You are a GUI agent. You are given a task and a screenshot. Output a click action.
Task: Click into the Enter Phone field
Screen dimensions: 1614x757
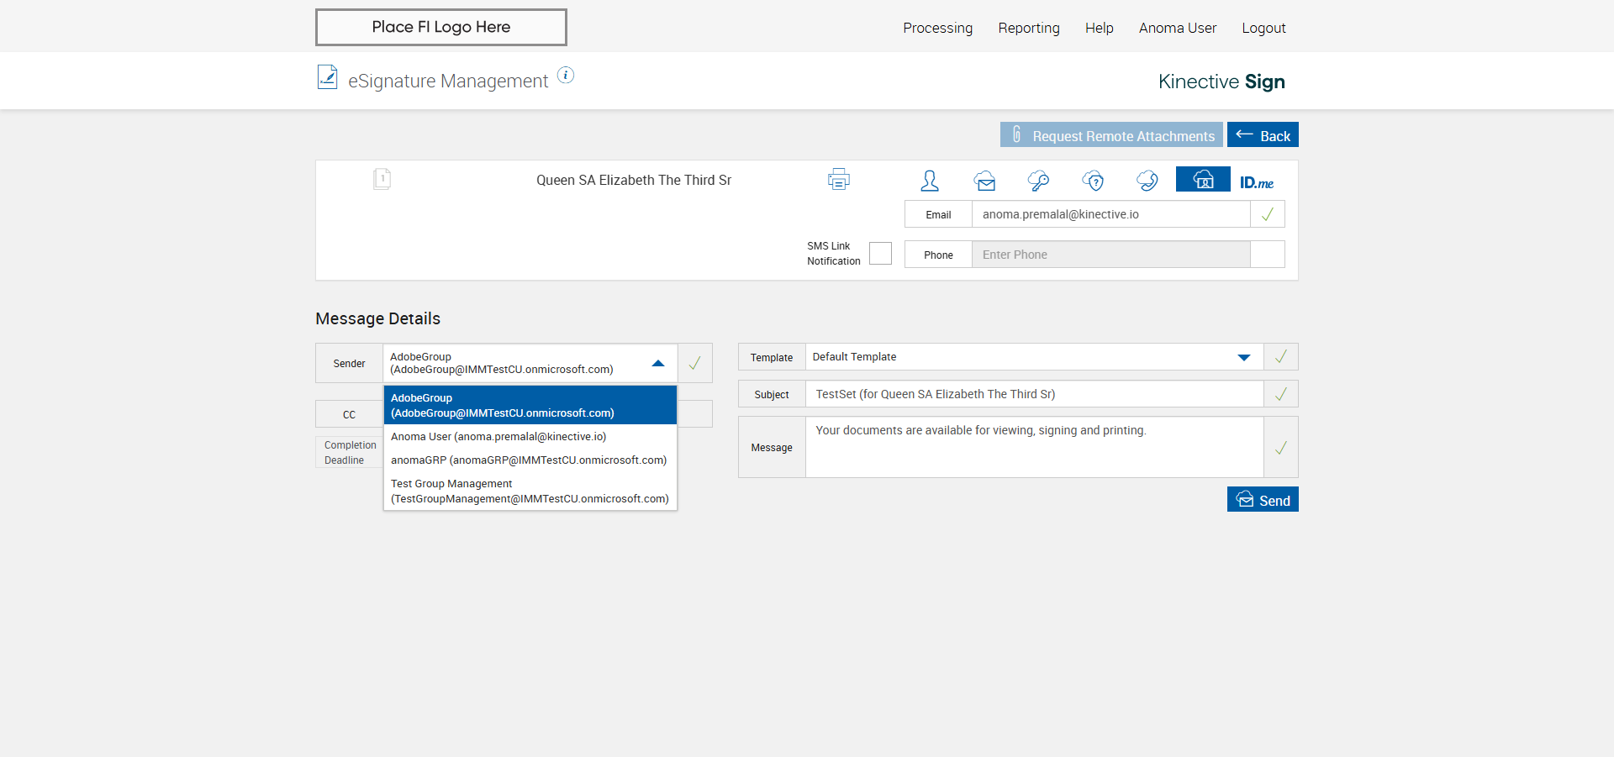click(1110, 255)
